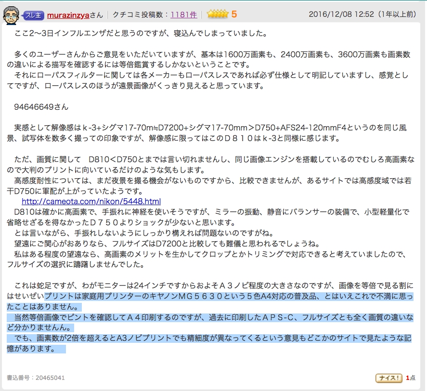The width and height of the screenshot is (427, 391).
Task: Open the cameota.com nikon 5448 link
Action: coord(91,201)
